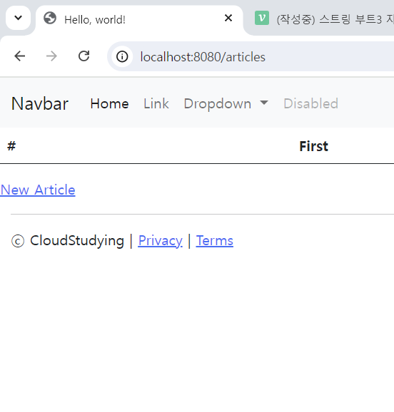The width and height of the screenshot is (394, 412).
Task: Close the Hello, world! tab
Action: click(x=228, y=18)
